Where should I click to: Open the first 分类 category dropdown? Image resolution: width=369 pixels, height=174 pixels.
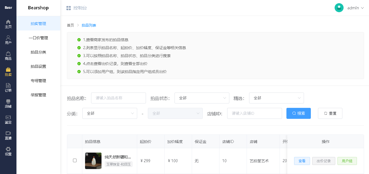[109, 113]
